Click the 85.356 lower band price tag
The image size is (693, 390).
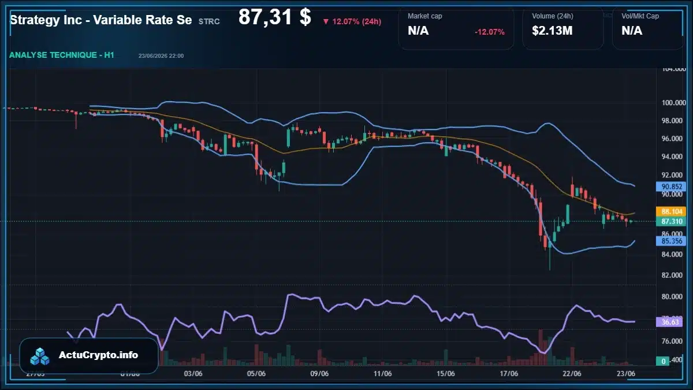click(x=670, y=241)
